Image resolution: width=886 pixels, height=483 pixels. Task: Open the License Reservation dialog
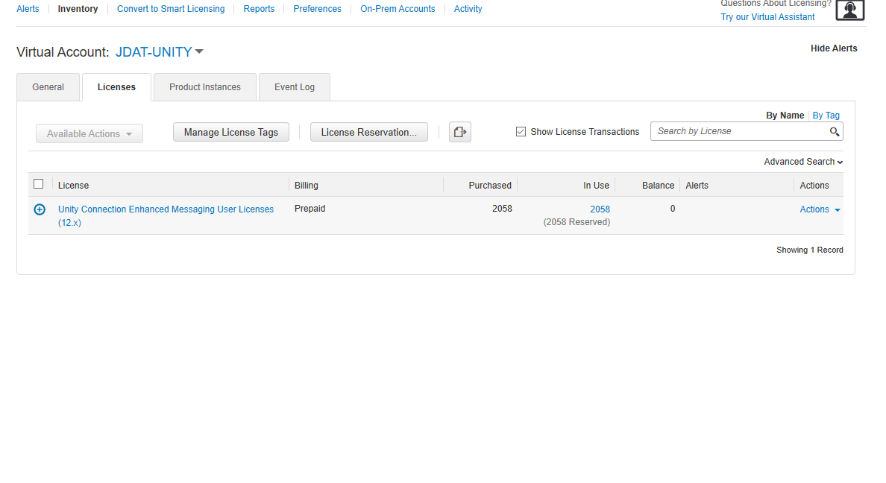(368, 131)
